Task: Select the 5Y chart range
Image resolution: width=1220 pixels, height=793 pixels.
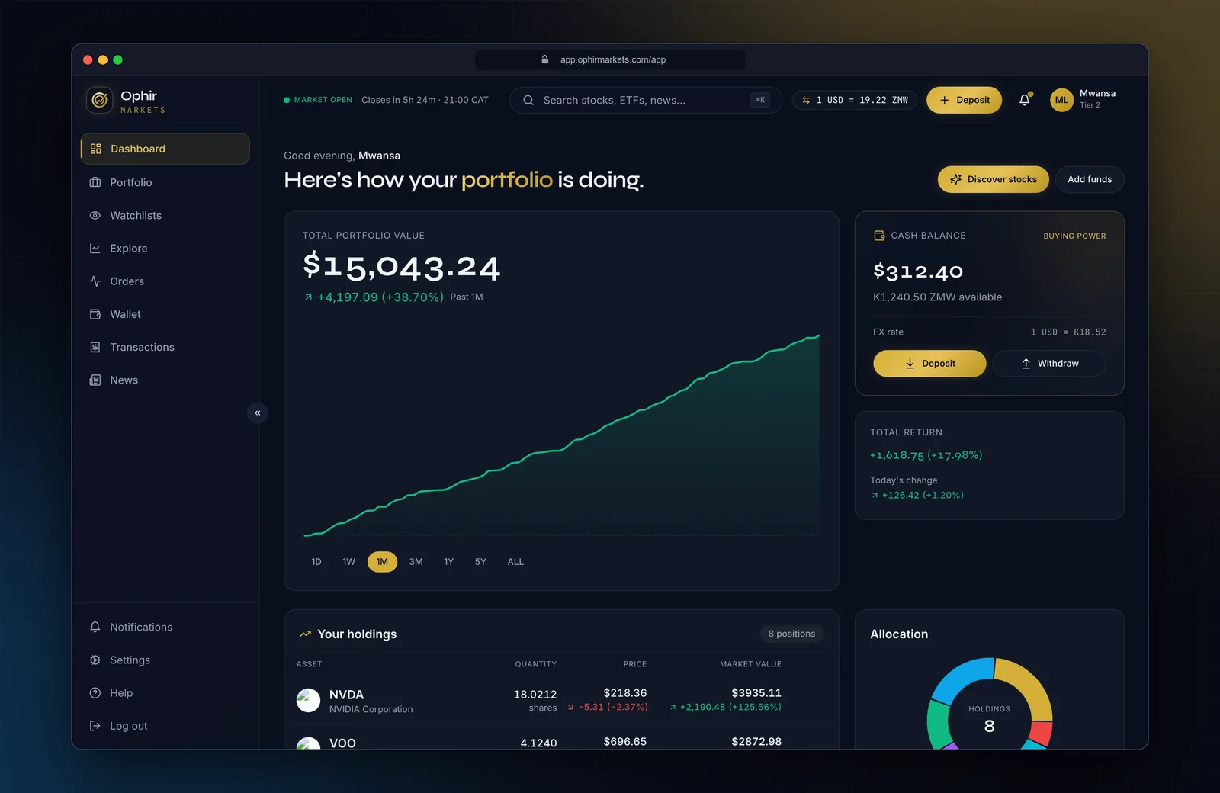Action: point(480,562)
